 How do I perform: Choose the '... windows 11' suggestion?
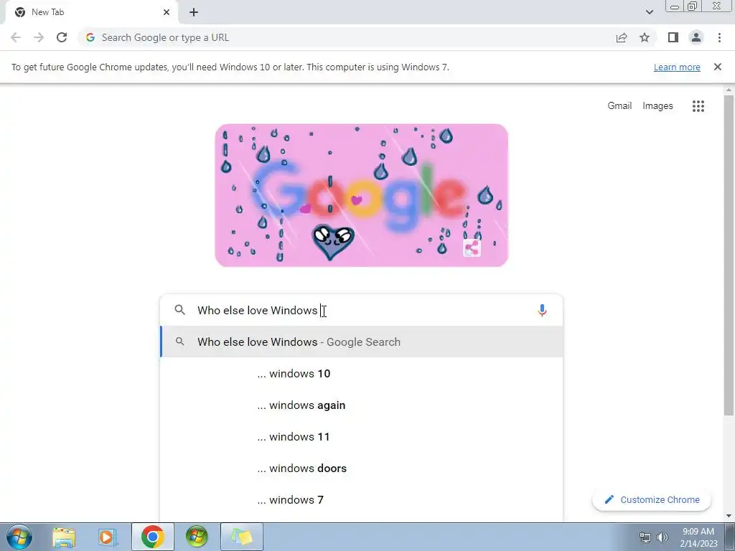362,437
